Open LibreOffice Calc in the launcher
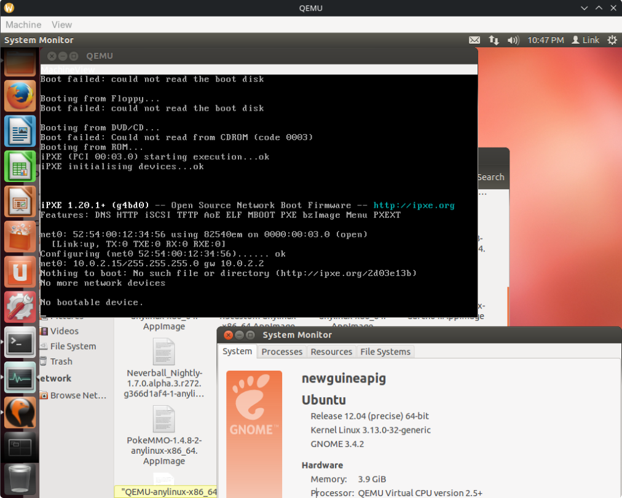Viewport: 622px width, 498px height. click(x=20, y=167)
